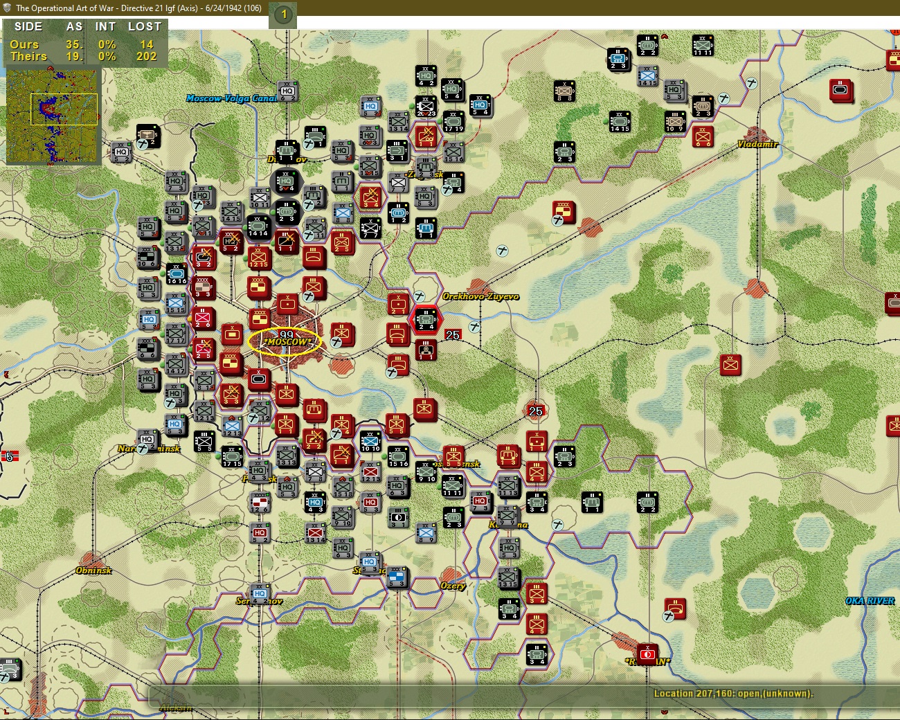Image resolution: width=900 pixels, height=720 pixels.
Task: Select the grey HQ 6 2 by Moscow-Volga Canal
Action: [287, 91]
